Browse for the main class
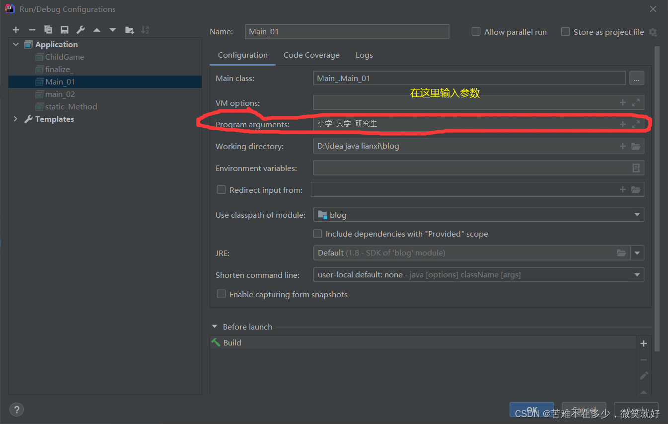Screen dimensions: 668x424 (637, 78)
